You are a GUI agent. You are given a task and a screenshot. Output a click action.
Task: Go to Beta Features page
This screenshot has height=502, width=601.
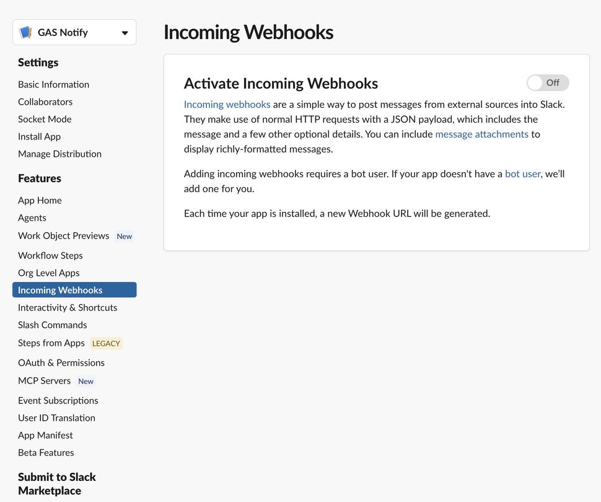(46, 452)
